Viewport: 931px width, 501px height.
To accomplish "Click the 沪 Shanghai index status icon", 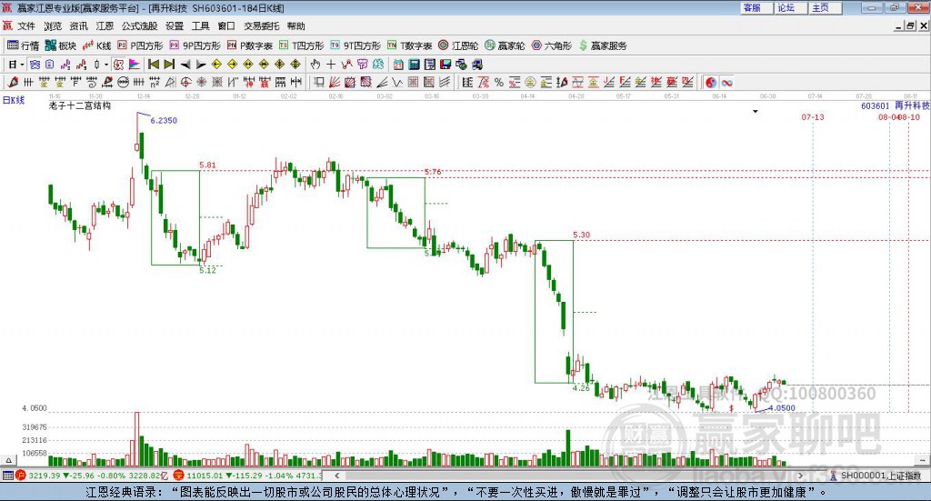I will coord(21,475).
